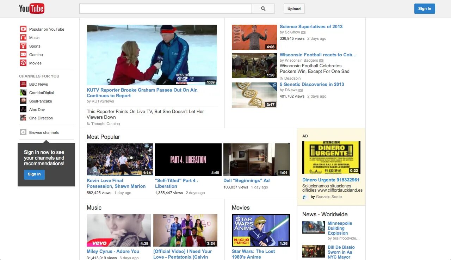Open BBC News channel link

pos(38,84)
